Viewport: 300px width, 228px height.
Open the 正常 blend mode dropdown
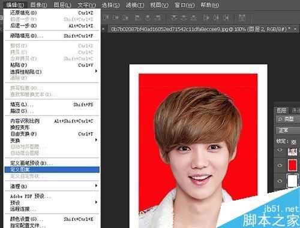(x=288, y=130)
